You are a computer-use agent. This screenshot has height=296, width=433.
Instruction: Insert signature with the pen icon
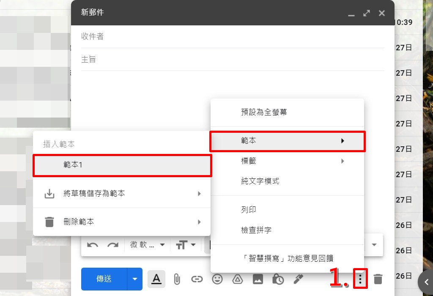pos(298,279)
